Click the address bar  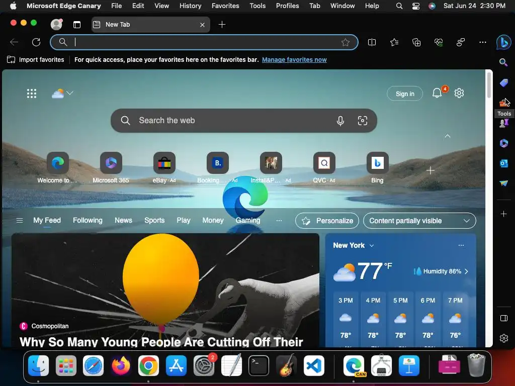tap(204, 42)
